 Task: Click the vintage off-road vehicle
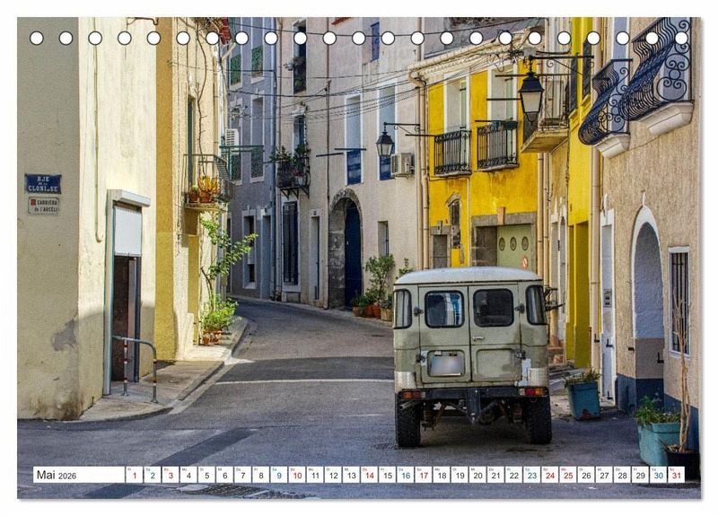point(471,352)
